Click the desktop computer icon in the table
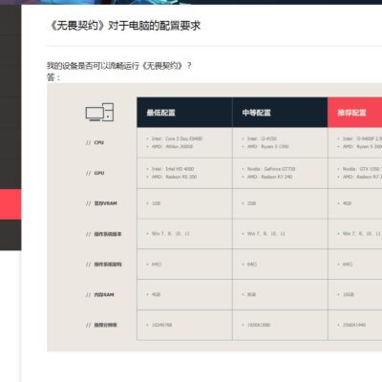Viewport: 382px width, 382px height. pos(99,112)
